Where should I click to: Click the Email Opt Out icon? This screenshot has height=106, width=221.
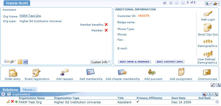[208, 28]
